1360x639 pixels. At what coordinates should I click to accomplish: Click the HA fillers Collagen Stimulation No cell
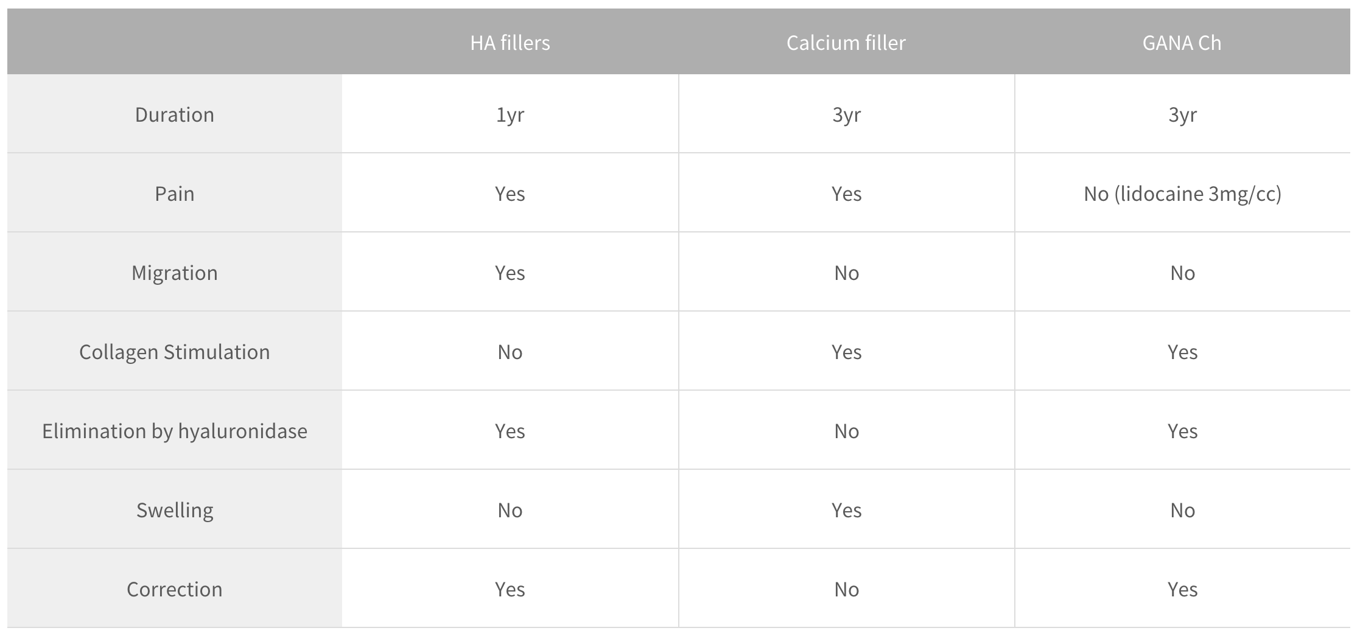coord(510,352)
